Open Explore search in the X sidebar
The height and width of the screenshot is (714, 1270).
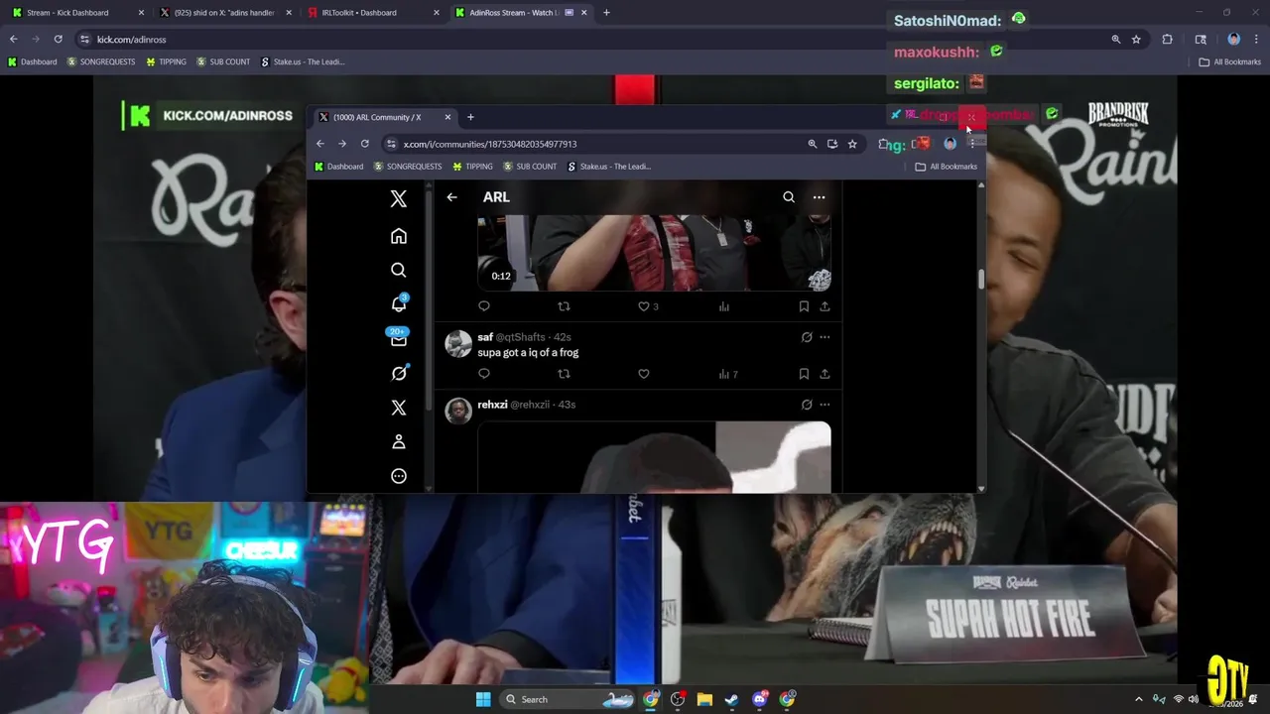tap(399, 270)
